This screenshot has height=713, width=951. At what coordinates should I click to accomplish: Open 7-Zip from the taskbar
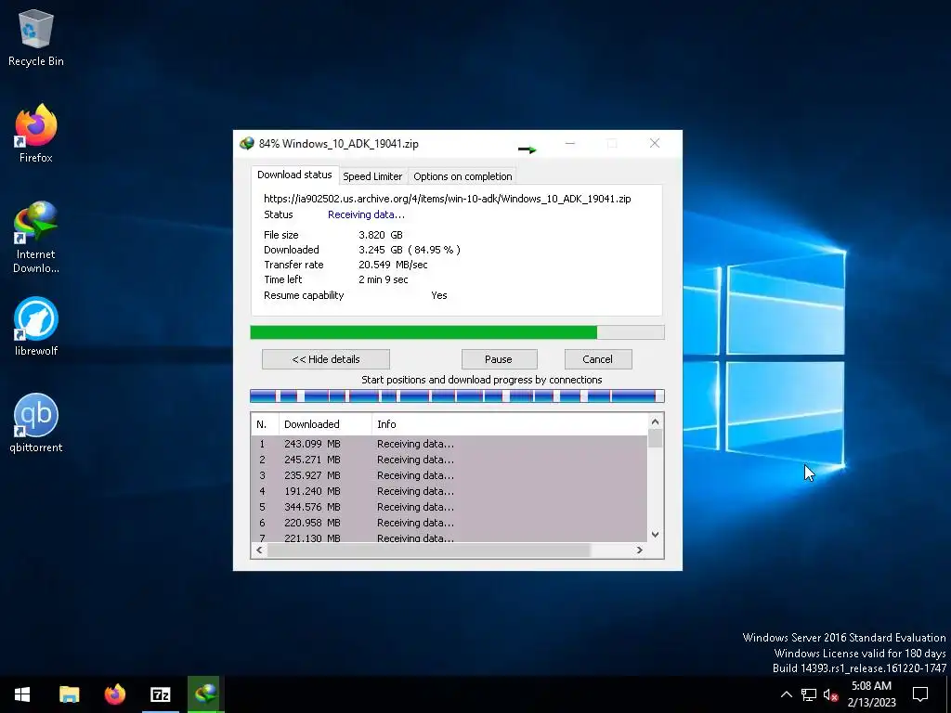(160, 694)
